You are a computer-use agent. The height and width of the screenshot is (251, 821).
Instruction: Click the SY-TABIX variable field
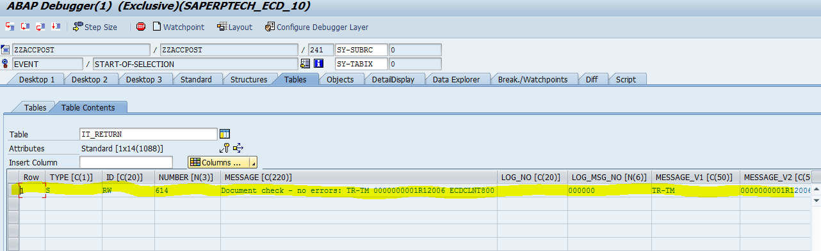coord(361,64)
